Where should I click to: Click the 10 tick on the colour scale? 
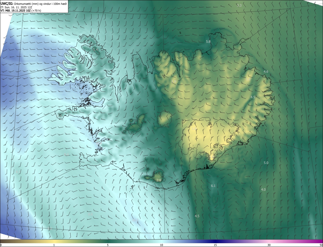pyautogui.click(x=161, y=245)
